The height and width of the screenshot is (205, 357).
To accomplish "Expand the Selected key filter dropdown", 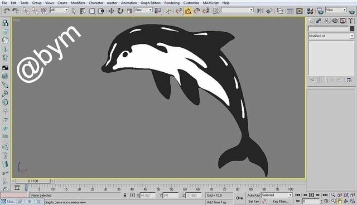I will coord(277,195).
